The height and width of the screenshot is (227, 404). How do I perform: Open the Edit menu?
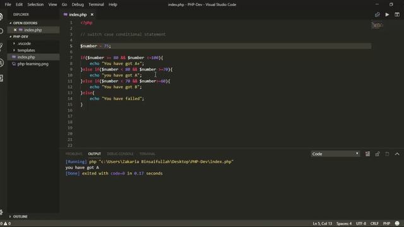(x=19, y=4)
